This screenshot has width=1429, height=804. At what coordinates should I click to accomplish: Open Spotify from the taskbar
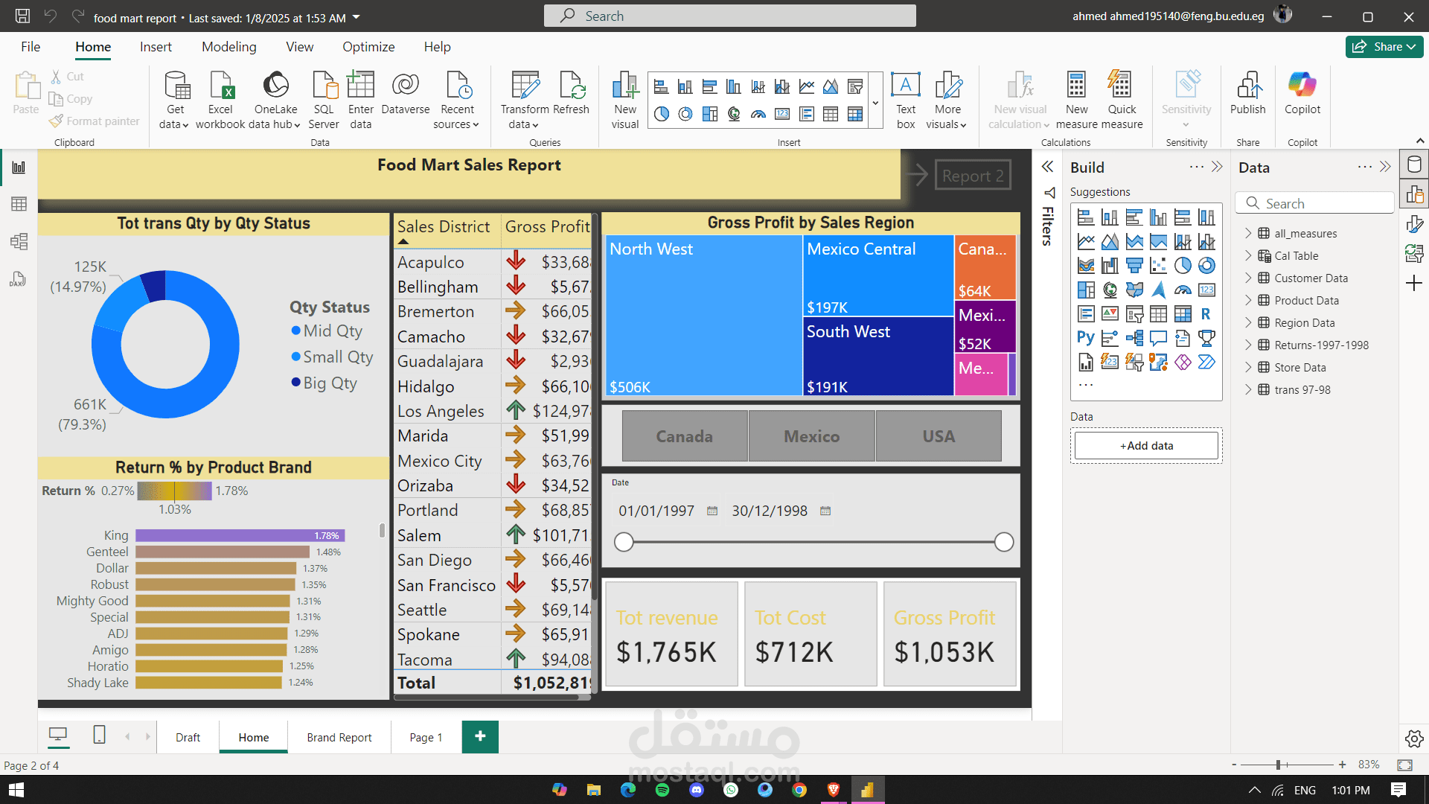click(662, 790)
